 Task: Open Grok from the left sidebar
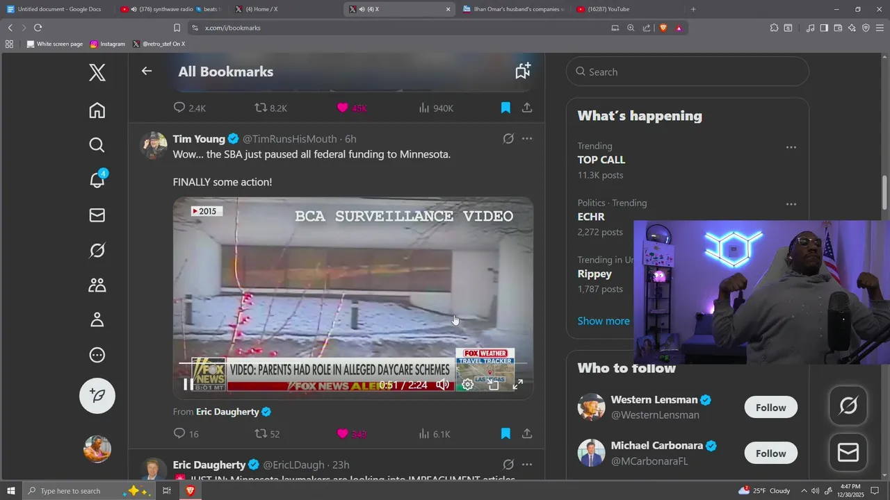pos(97,250)
